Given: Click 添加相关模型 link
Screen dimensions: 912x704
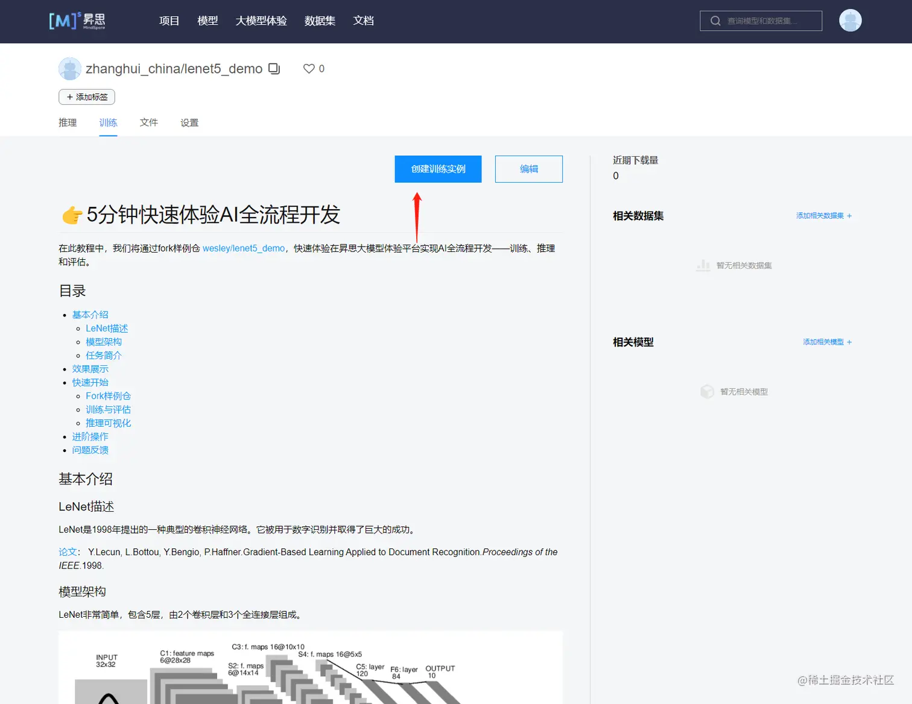Looking at the screenshot, I should 828,342.
